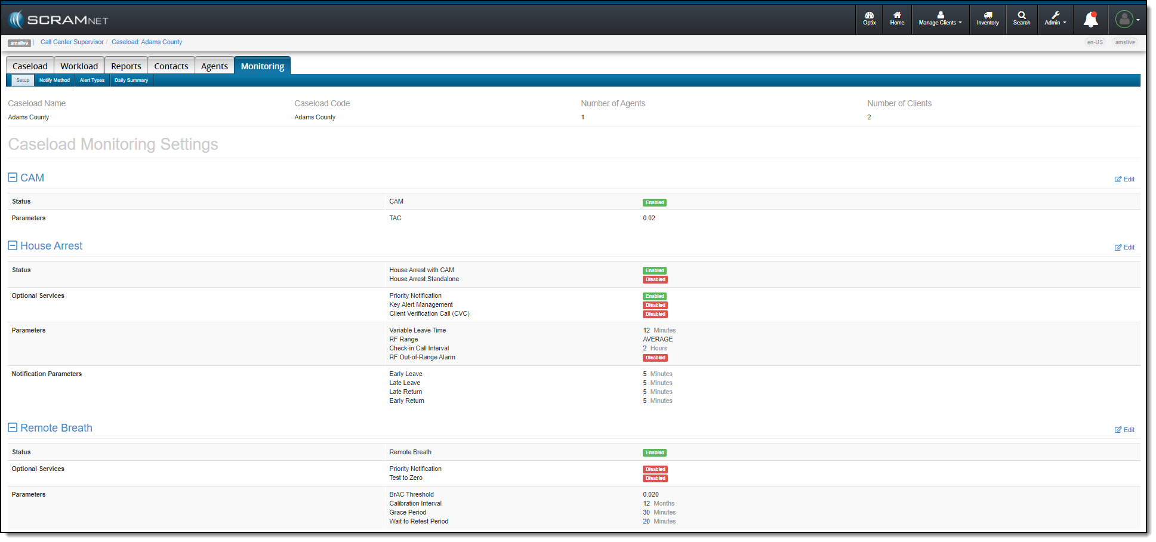Viewport: 1156px width, 542px height.
Task: Collapse the CAM section
Action: 13,177
